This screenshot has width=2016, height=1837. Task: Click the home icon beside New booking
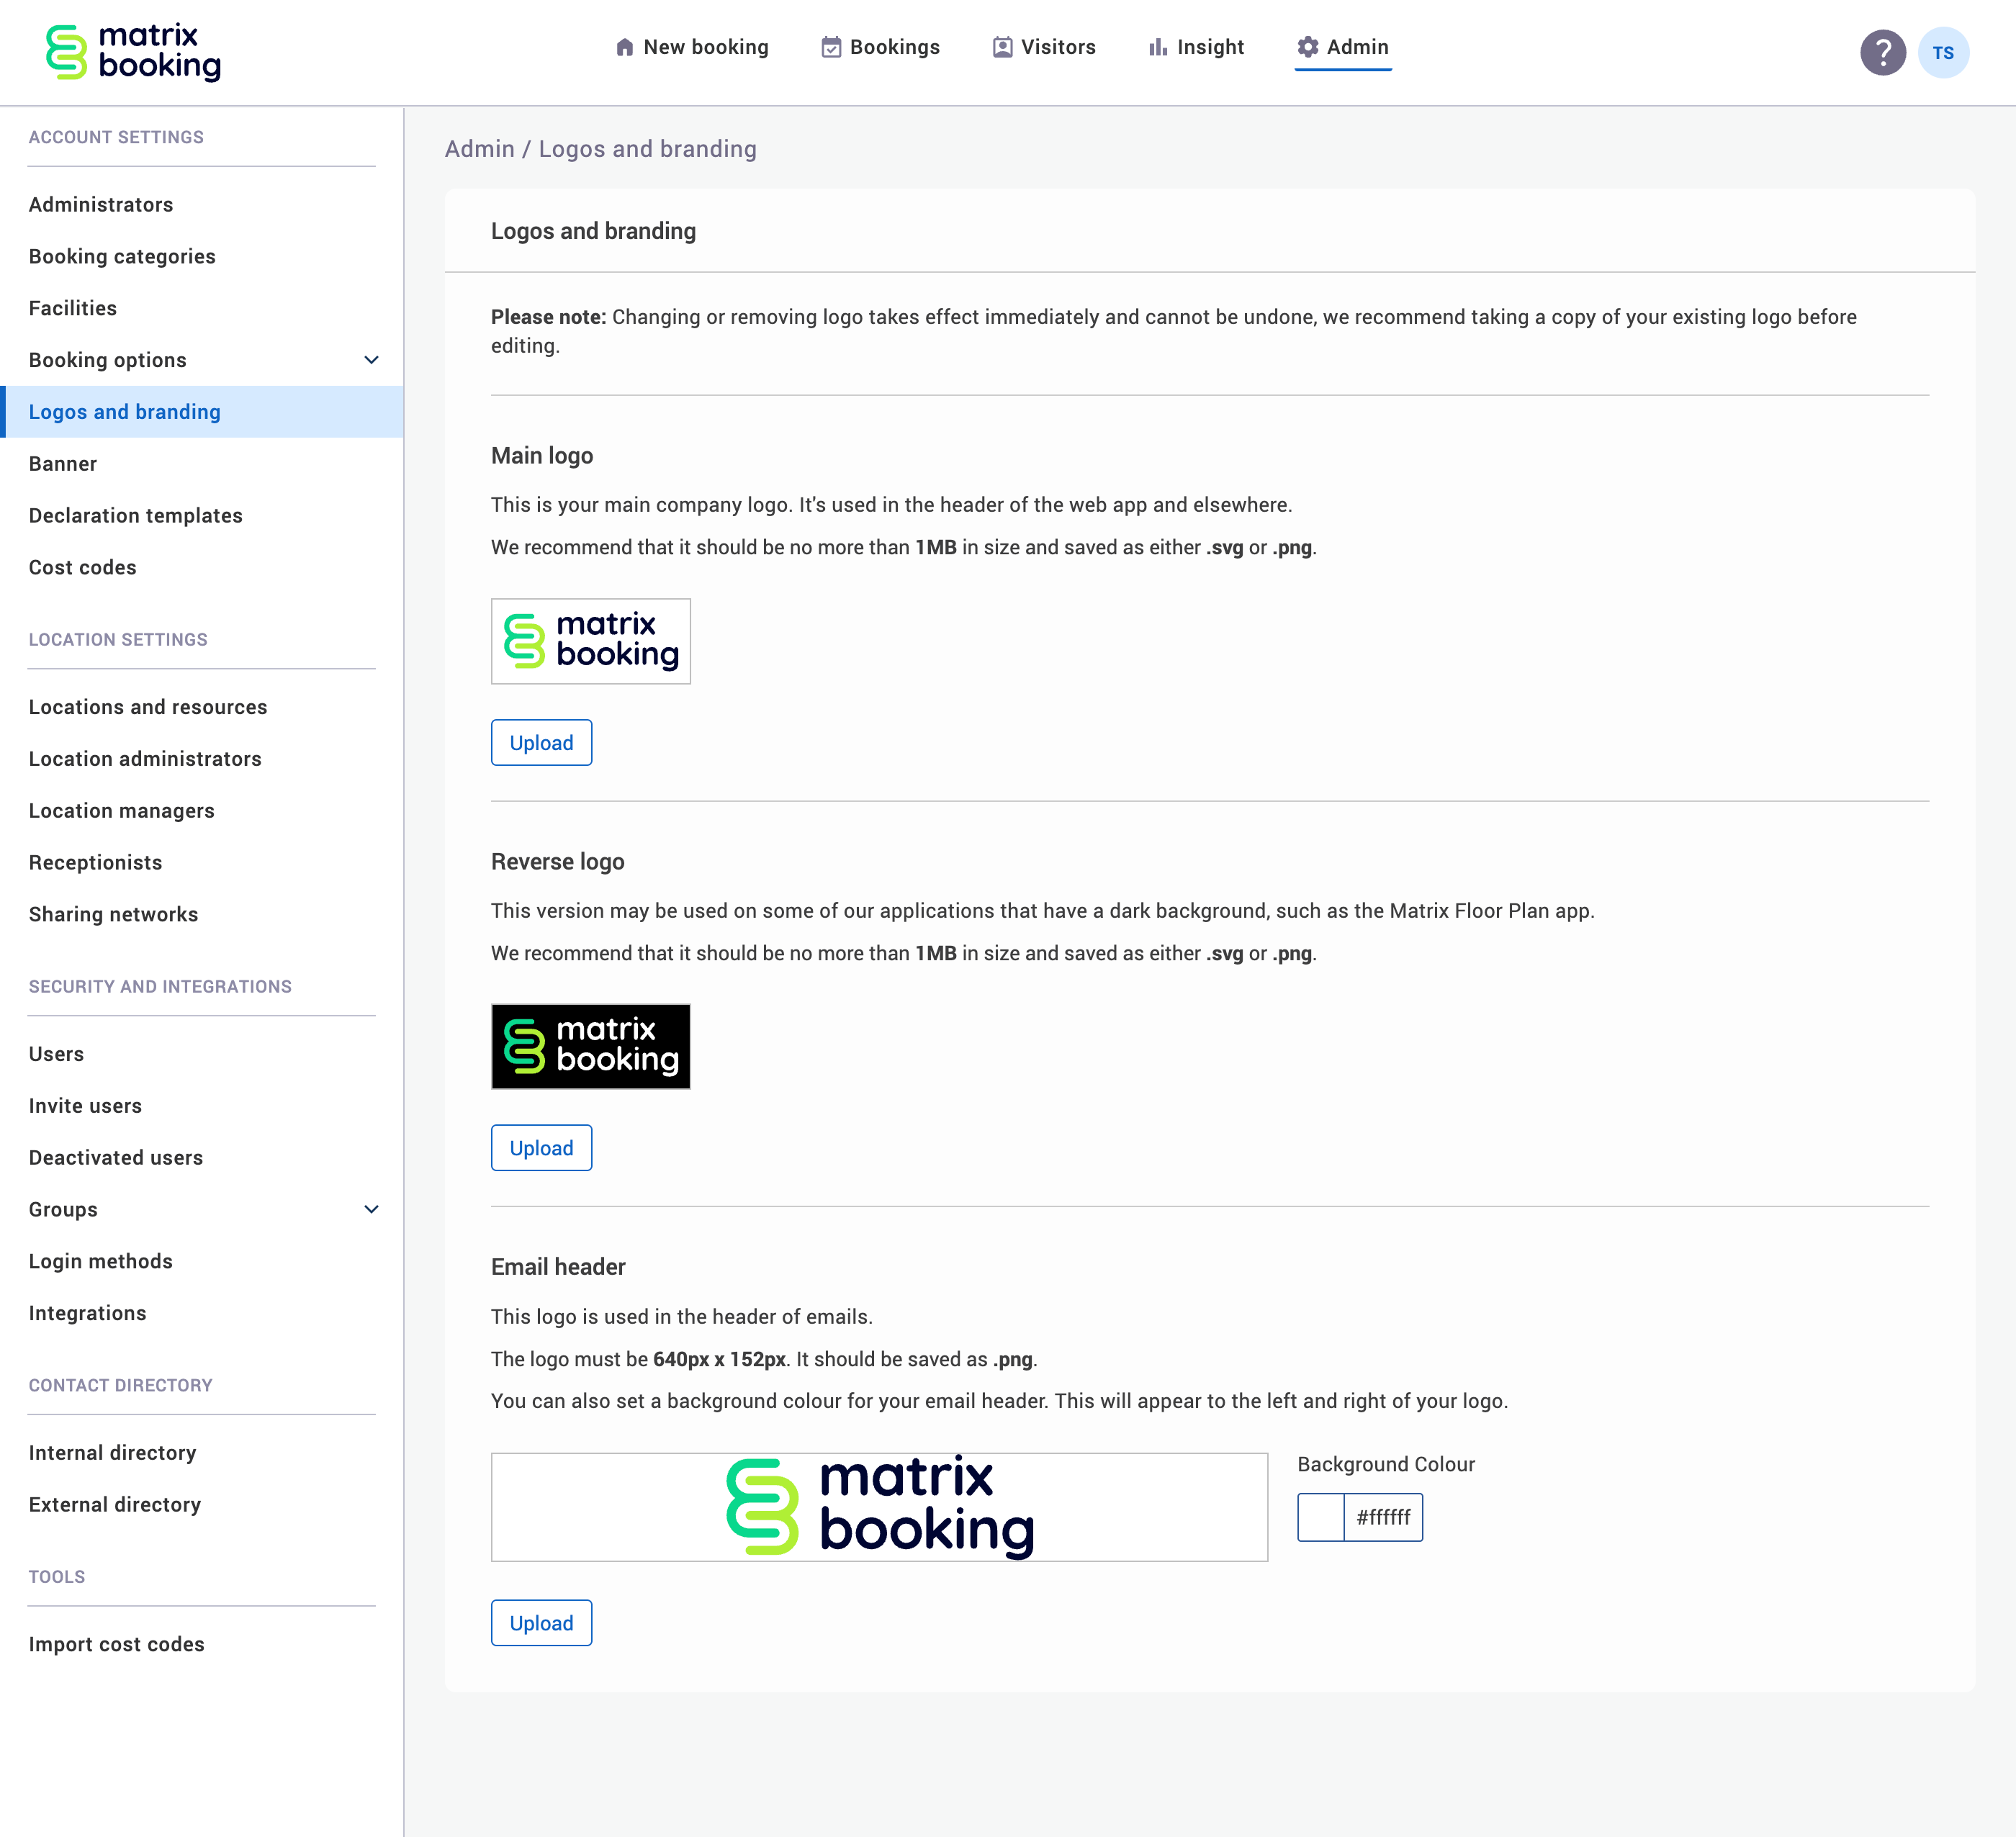pyautogui.click(x=624, y=47)
